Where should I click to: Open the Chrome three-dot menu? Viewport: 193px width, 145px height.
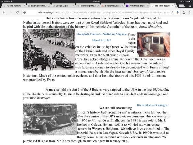click(190, 12)
